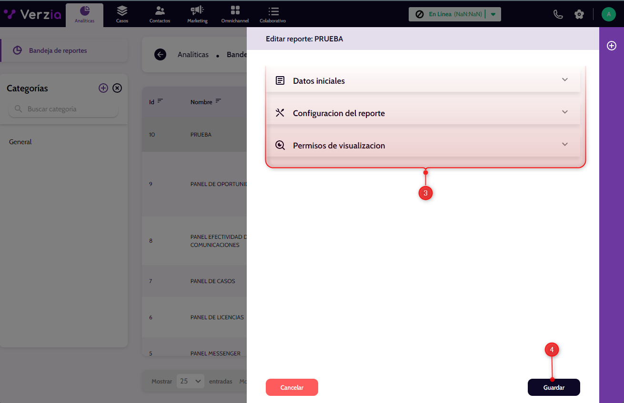Open the Casos module
624x403 pixels.
pos(122,15)
